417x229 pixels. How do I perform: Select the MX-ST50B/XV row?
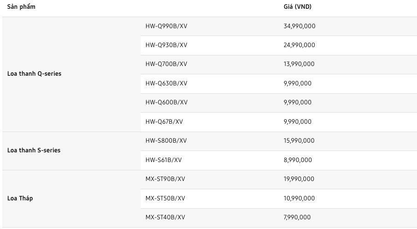coord(279,199)
